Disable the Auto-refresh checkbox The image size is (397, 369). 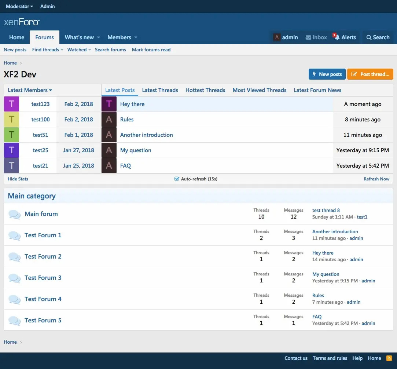tap(176, 179)
